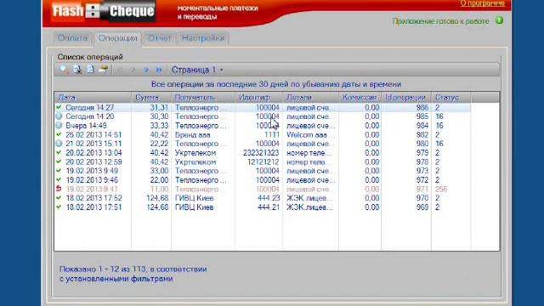This screenshot has width=544, height=306.
Task: Click the Flash Cheque logo
Action: point(103,11)
